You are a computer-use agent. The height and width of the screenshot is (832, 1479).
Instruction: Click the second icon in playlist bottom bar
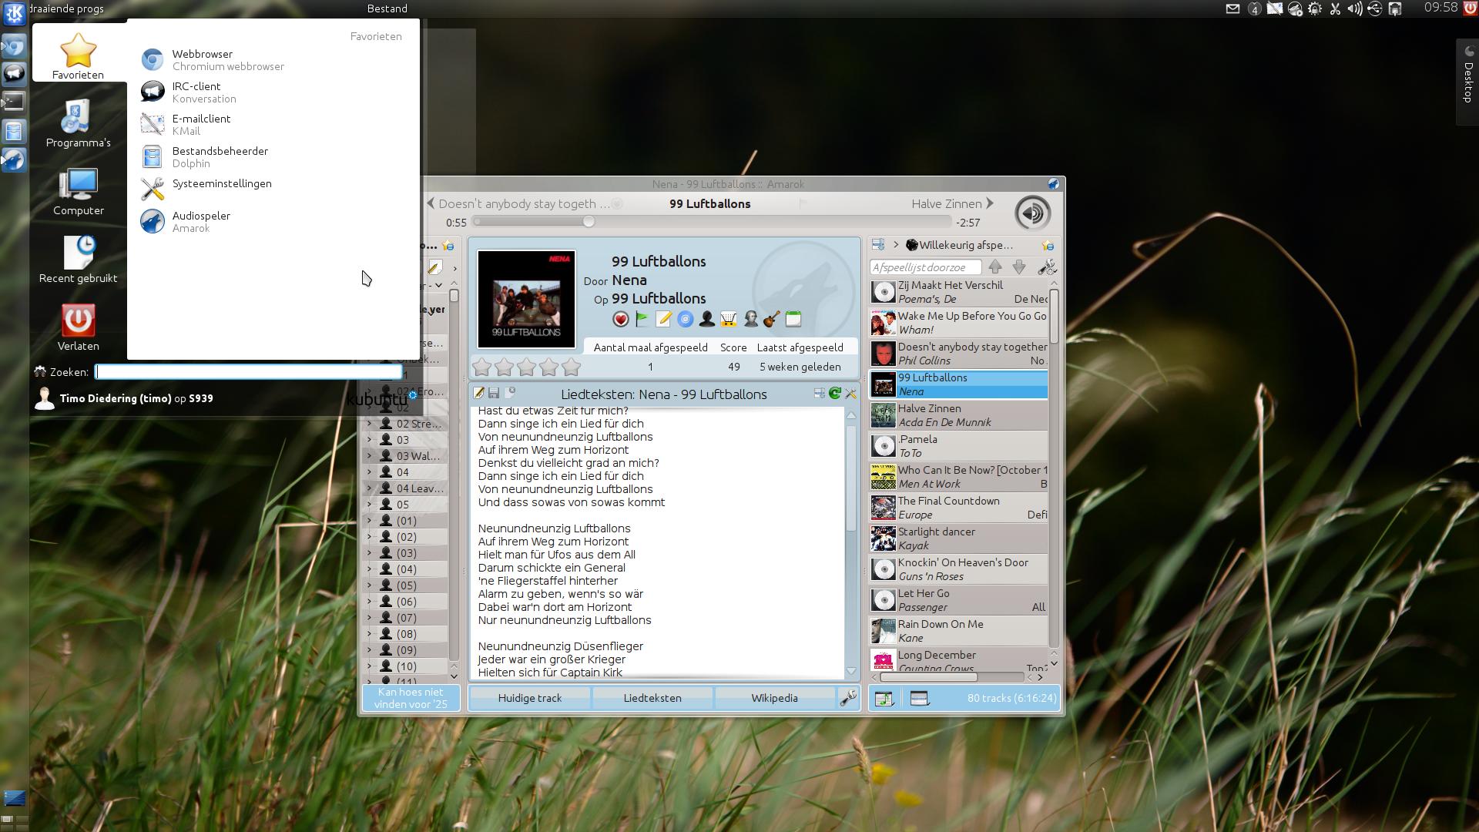[919, 699]
